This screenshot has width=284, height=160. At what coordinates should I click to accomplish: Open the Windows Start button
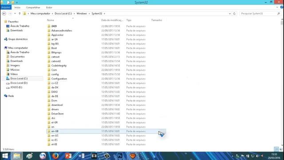(x=5, y=156)
